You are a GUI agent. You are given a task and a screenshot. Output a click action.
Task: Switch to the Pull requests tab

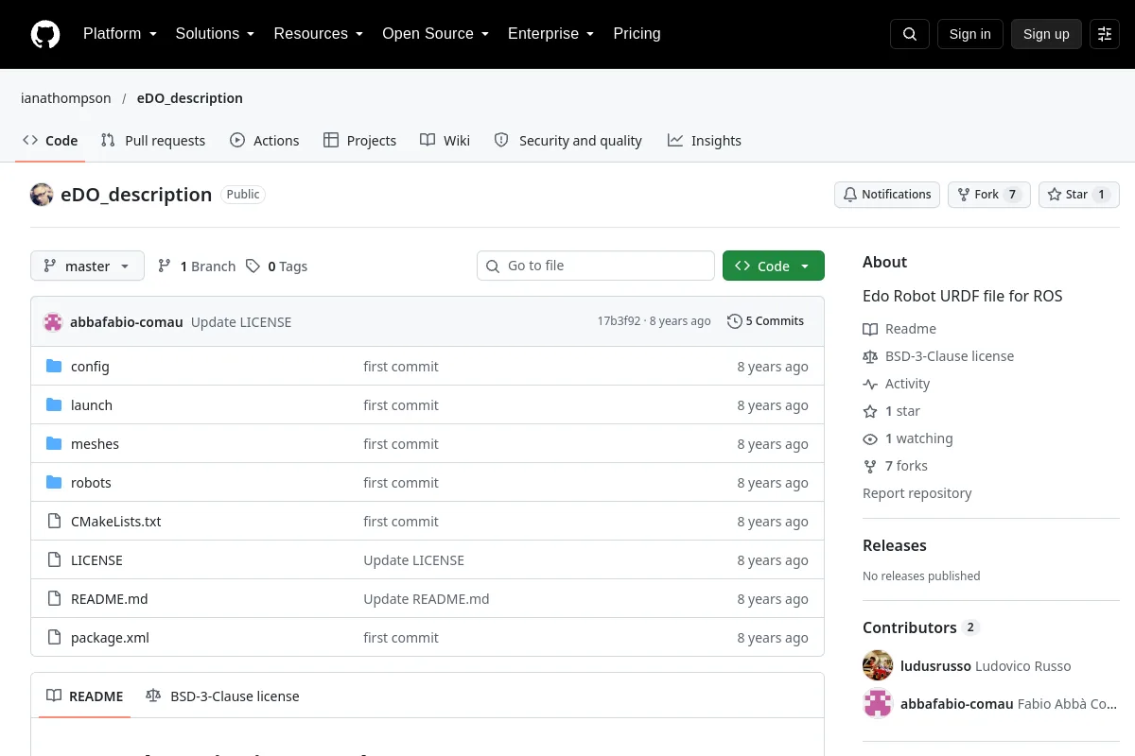tap(153, 141)
